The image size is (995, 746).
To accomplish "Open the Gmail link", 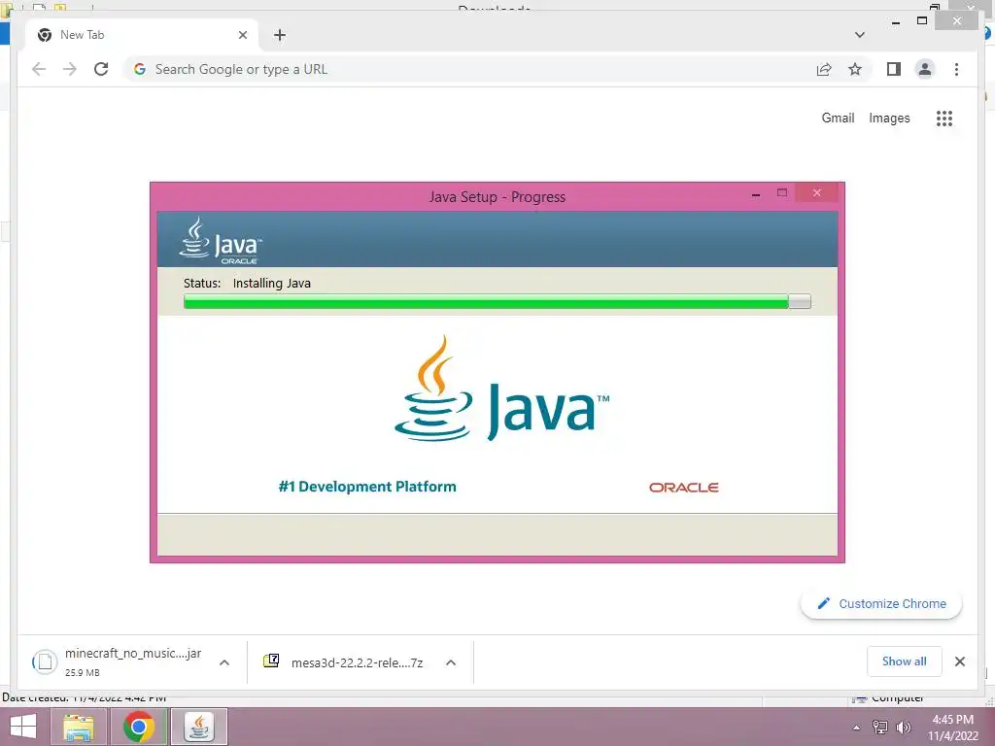I will [x=838, y=118].
